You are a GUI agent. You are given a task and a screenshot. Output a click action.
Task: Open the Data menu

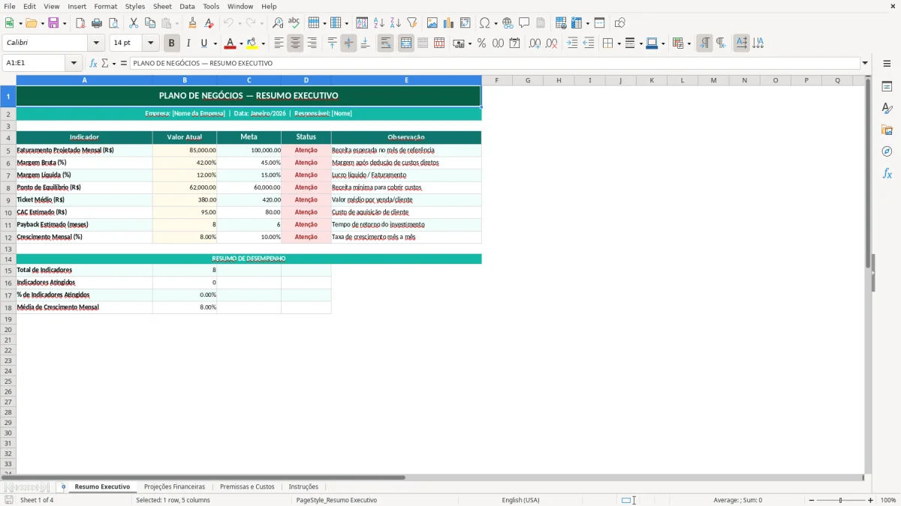[x=187, y=6]
